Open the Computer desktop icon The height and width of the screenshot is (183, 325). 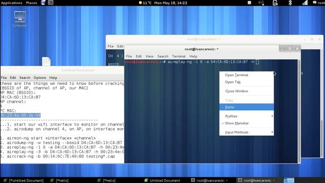pos(20,19)
